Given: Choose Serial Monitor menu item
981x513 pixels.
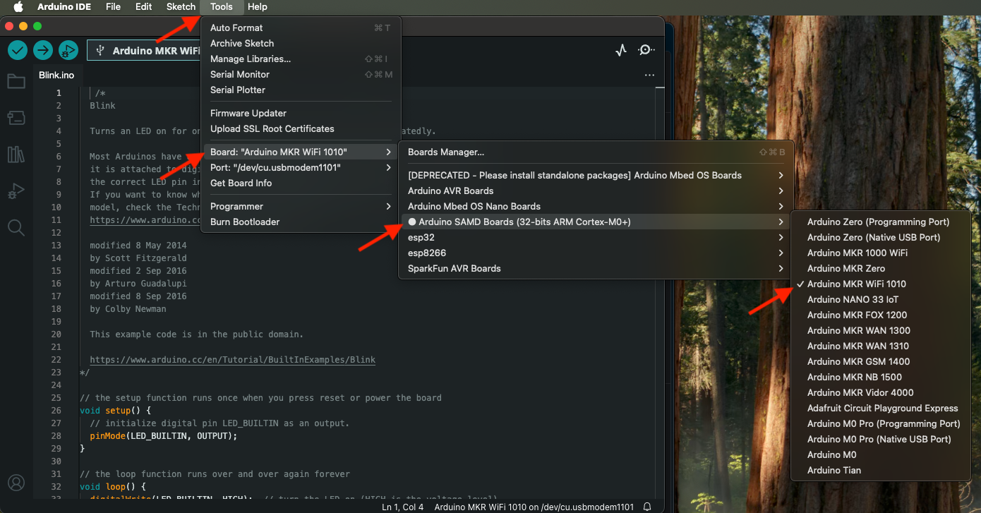Looking at the screenshot, I should 301,74.
